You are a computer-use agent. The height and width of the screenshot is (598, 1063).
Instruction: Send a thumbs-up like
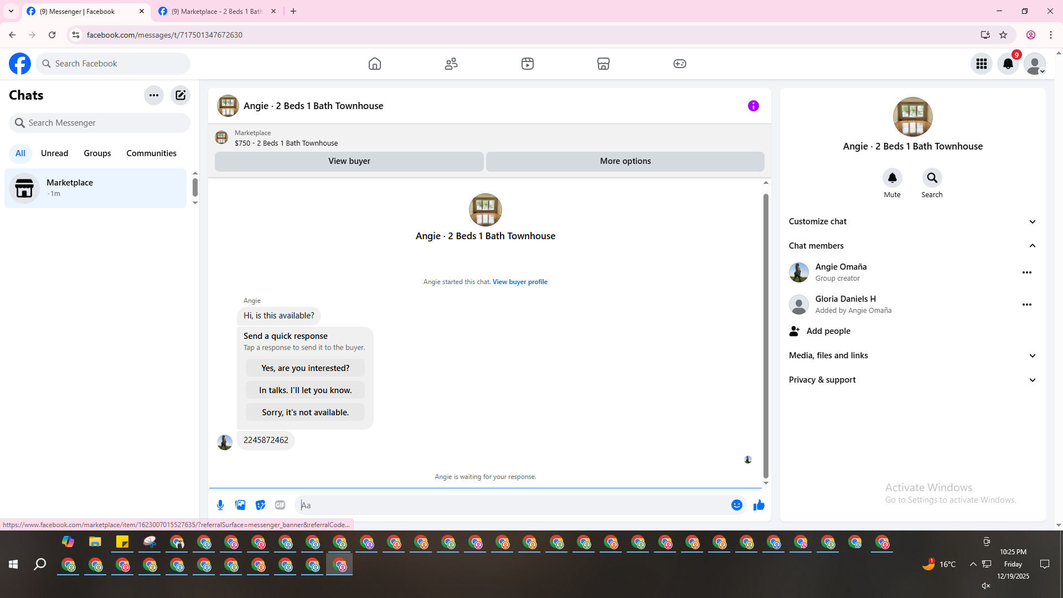click(758, 505)
